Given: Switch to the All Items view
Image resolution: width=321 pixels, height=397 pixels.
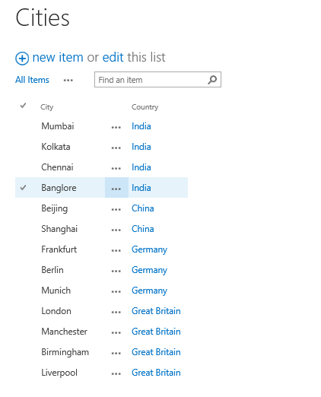Looking at the screenshot, I should pyautogui.click(x=32, y=80).
